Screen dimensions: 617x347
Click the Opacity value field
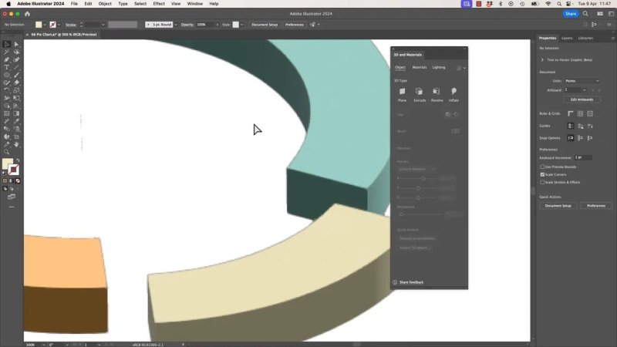tap(205, 25)
